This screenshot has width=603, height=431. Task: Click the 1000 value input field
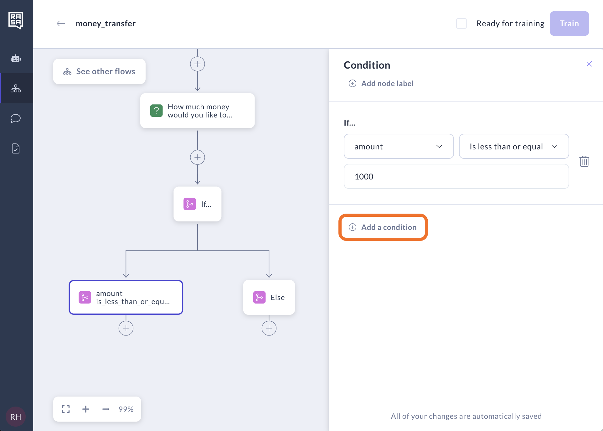tap(456, 176)
